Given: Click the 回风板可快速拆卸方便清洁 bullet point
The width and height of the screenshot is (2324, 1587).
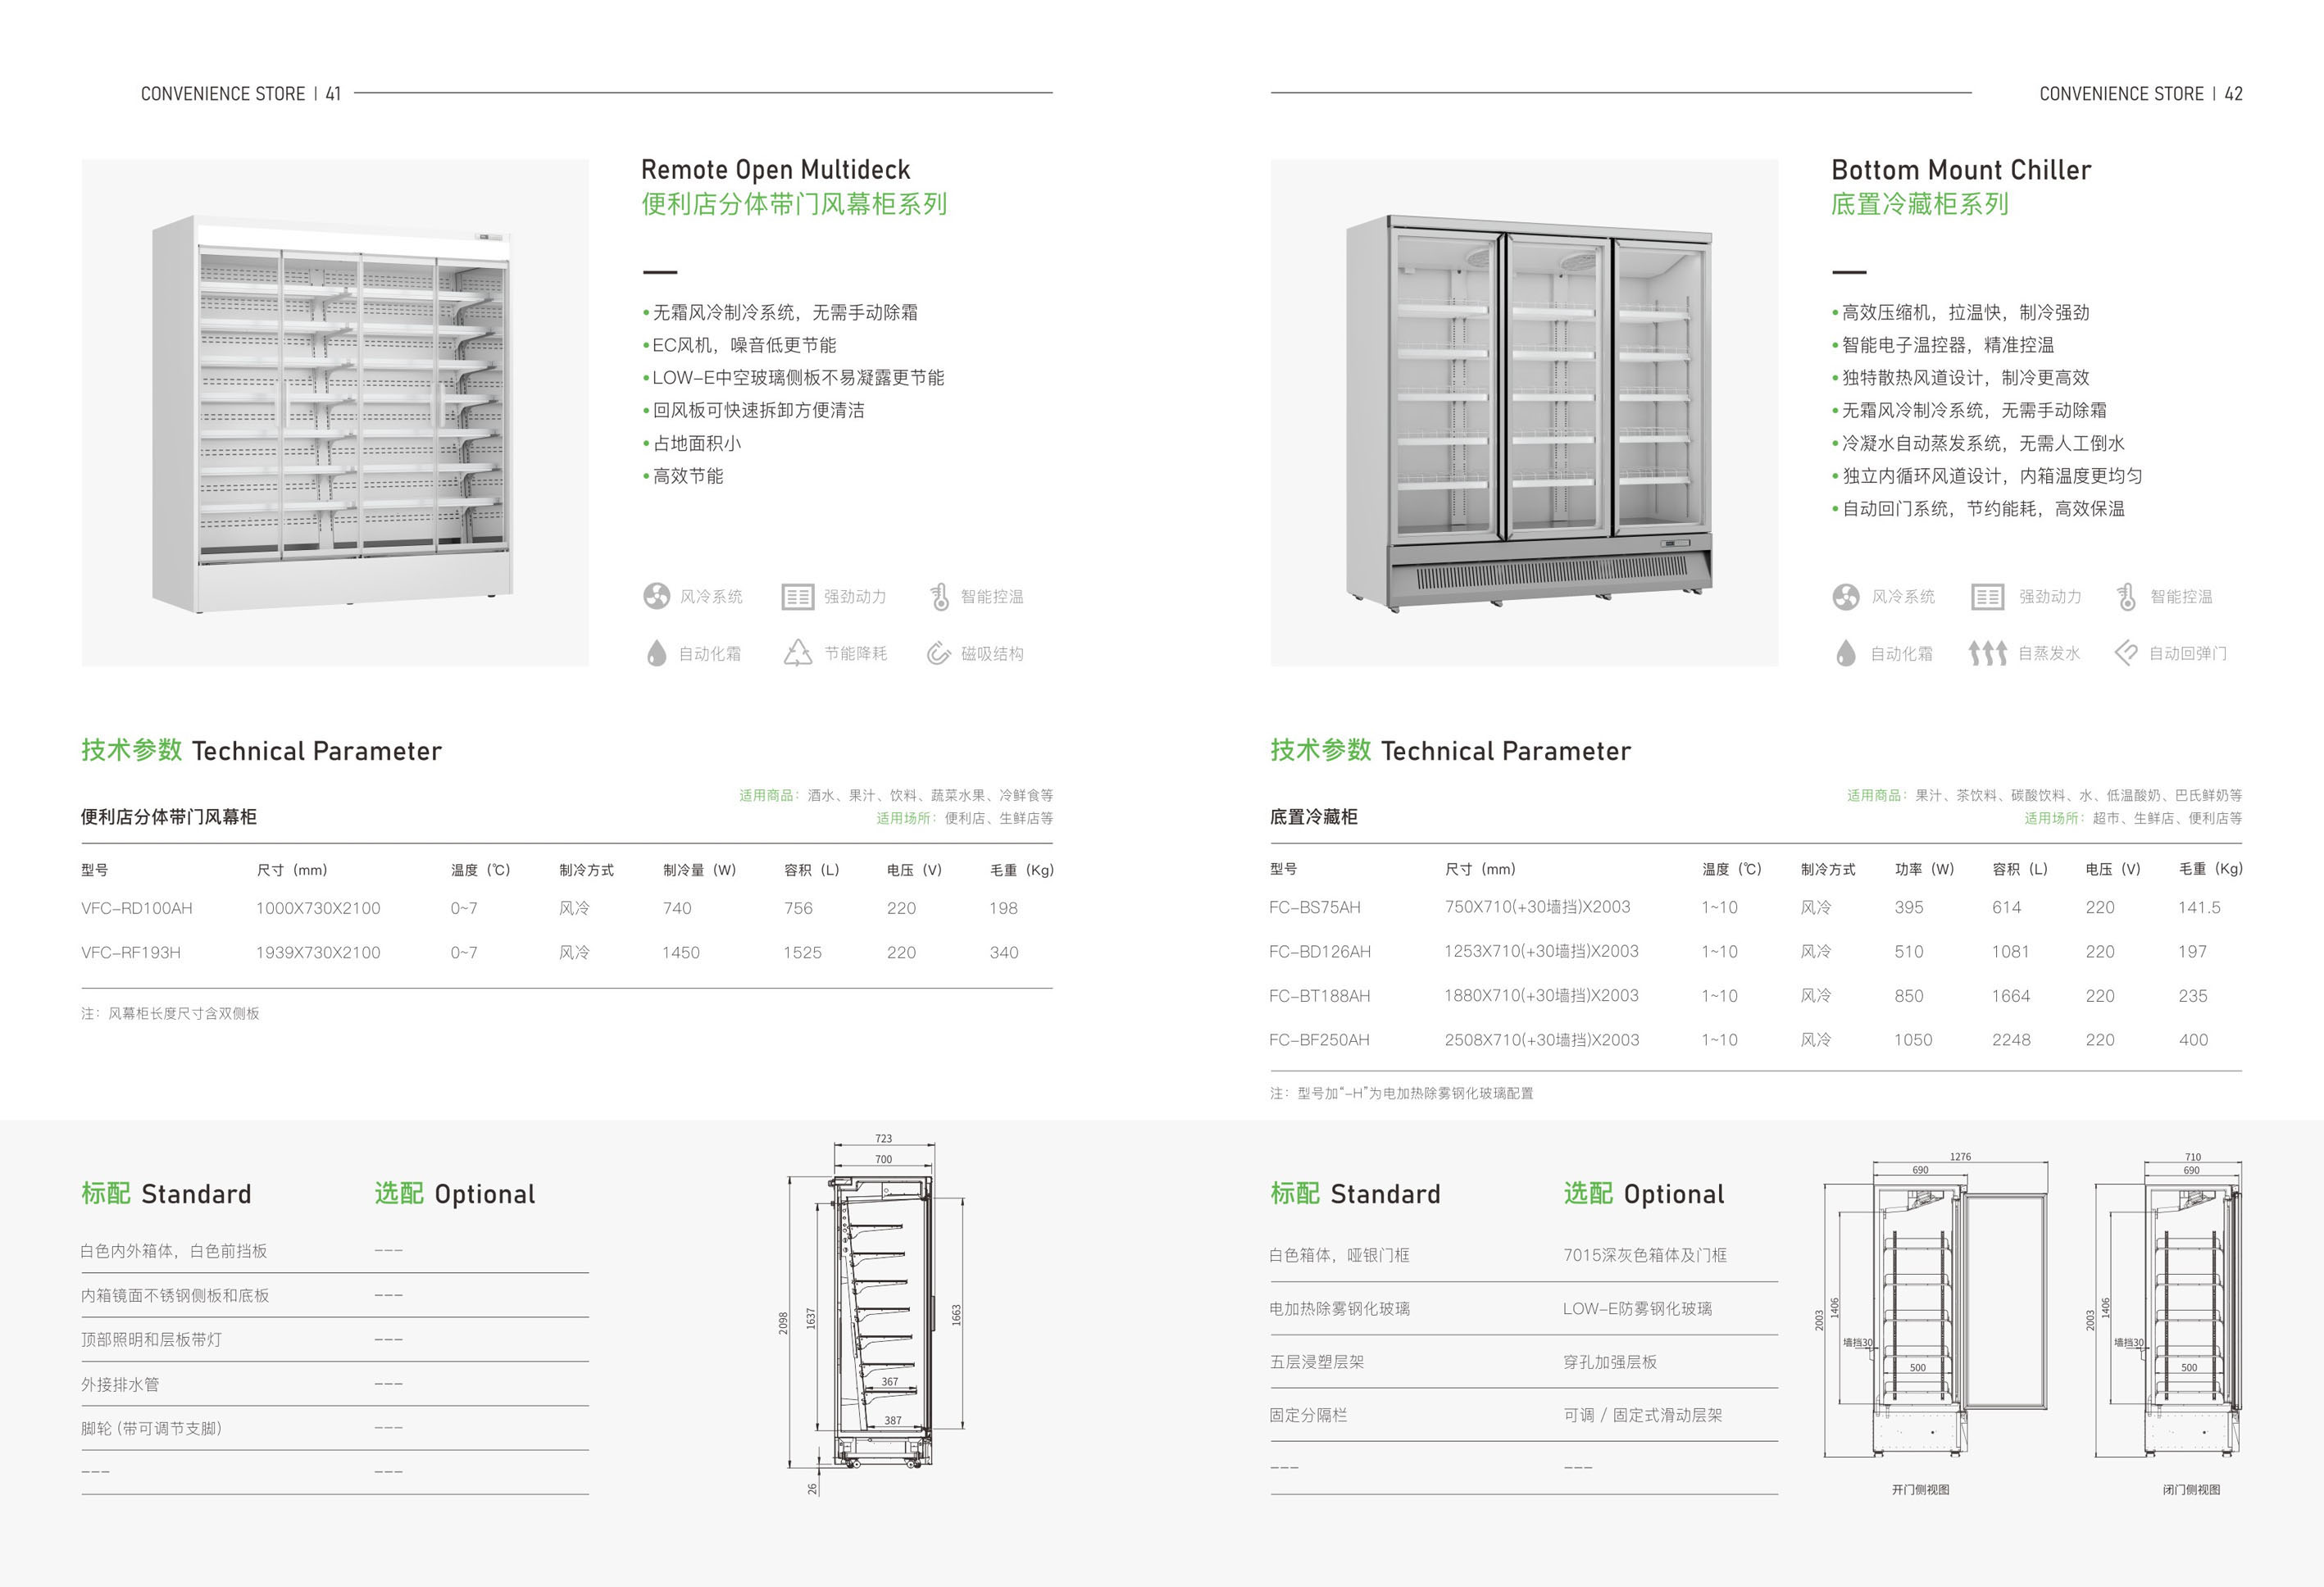Looking at the screenshot, I should click(753, 410).
